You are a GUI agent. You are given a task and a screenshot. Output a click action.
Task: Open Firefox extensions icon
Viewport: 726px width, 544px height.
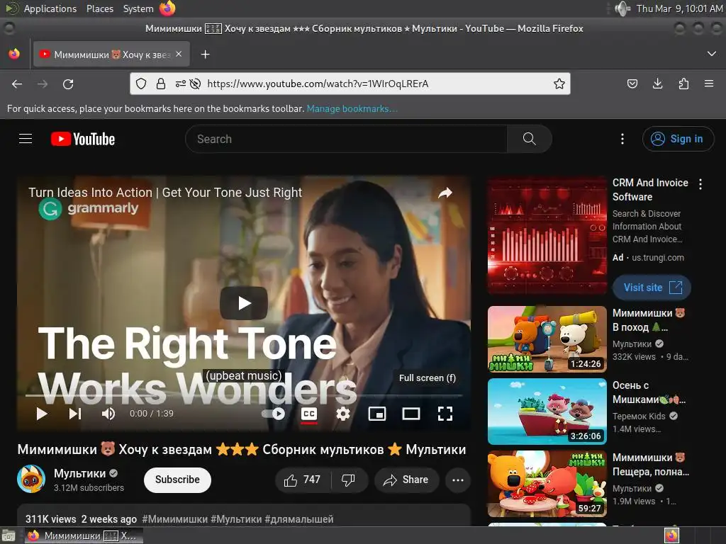pyautogui.click(x=683, y=84)
